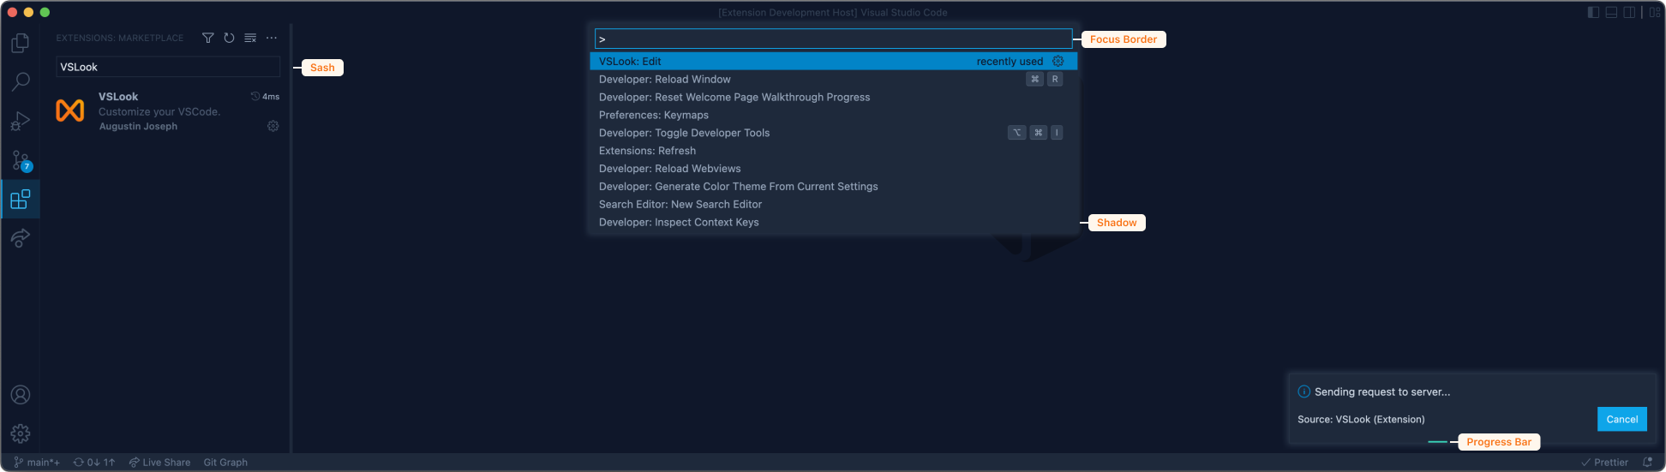Run Extensions: Refresh command
This screenshot has width=1666, height=472.
(x=833, y=151)
